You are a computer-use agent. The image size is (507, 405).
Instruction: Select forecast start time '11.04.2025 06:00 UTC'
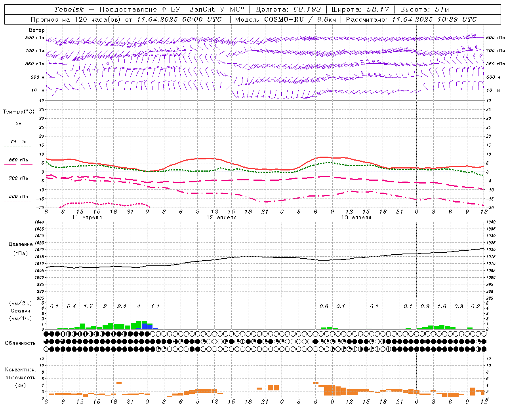179,19
